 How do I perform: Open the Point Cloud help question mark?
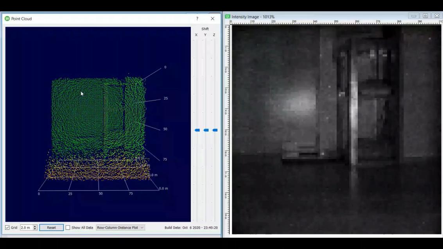(197, 19)
